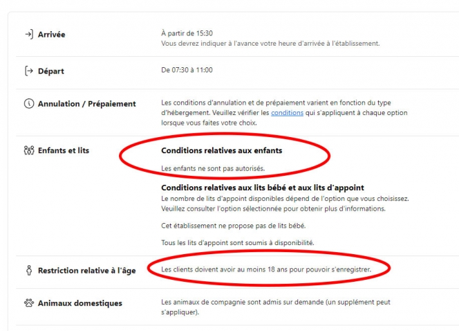Select the Restriction relative à l'âge label
The image size is (459, 331).
[86, 271]
